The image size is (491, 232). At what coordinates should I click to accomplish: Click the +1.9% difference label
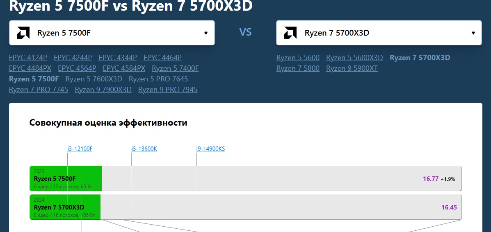pyautogui.click(x=448, y=179)
